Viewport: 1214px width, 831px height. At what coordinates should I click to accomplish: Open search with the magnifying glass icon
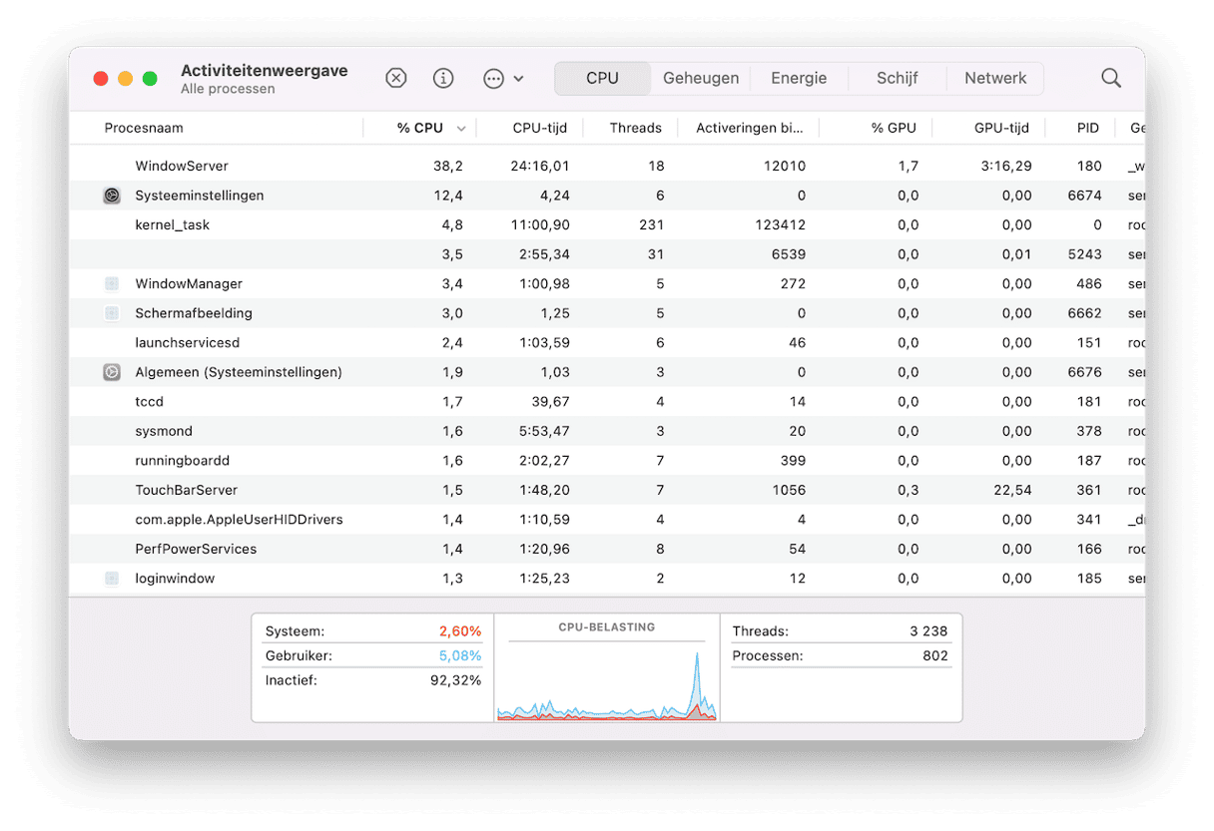(x=1110, y=79)
